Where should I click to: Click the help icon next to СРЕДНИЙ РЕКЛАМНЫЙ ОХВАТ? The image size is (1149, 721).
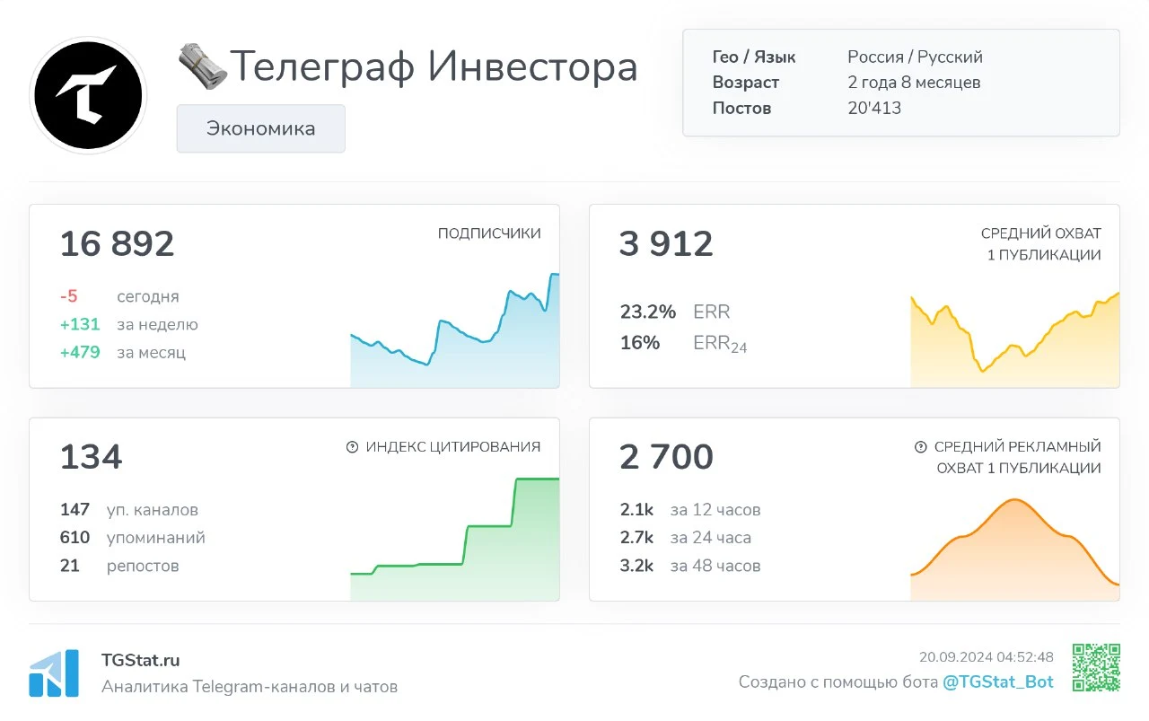click(920, 447)
